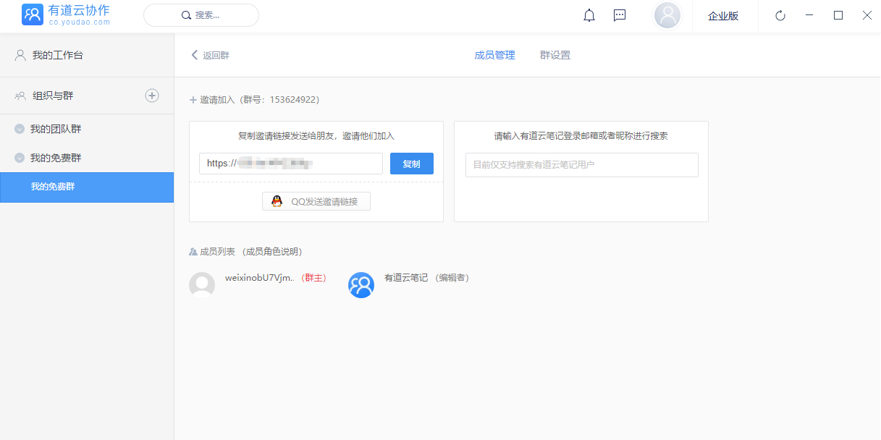Click QQ发送邀请链接 button
Viewport: 881px width, 440px height.
[x=316, y=201]
